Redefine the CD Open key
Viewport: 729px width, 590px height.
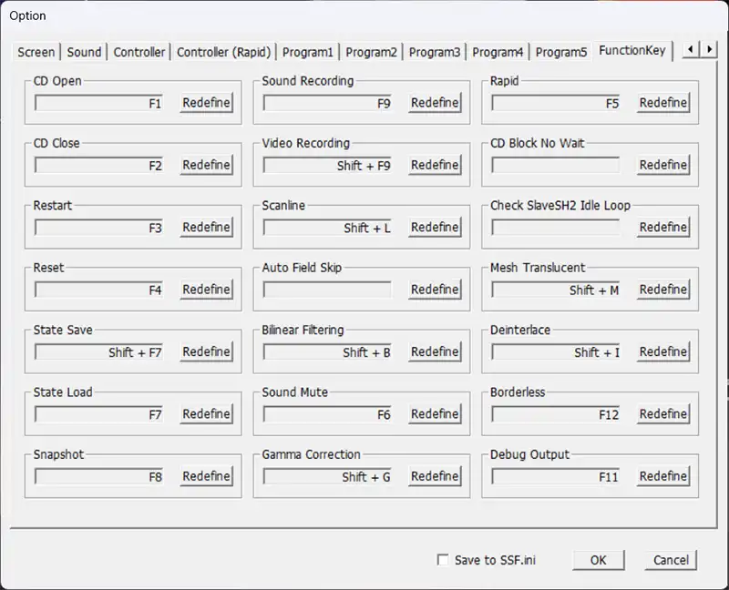206,103
